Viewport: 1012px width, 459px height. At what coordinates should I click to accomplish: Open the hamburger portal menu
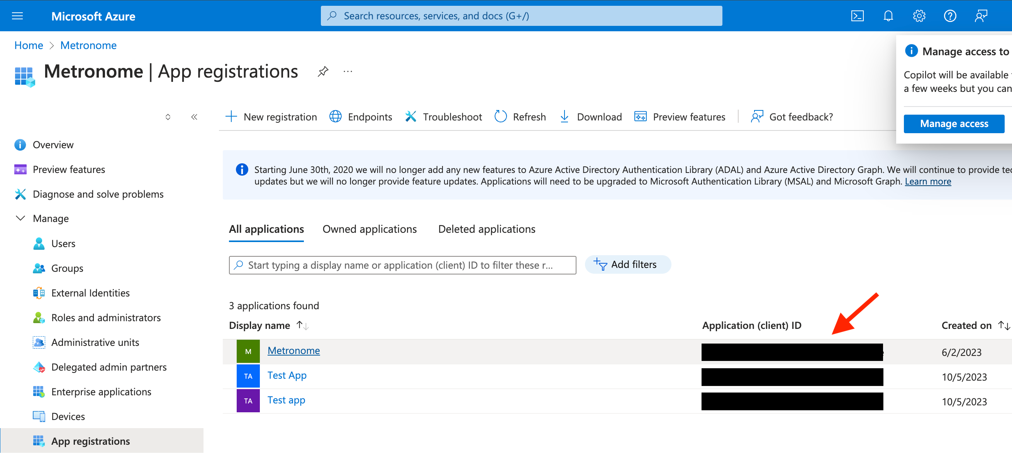(x=17, y=16)
